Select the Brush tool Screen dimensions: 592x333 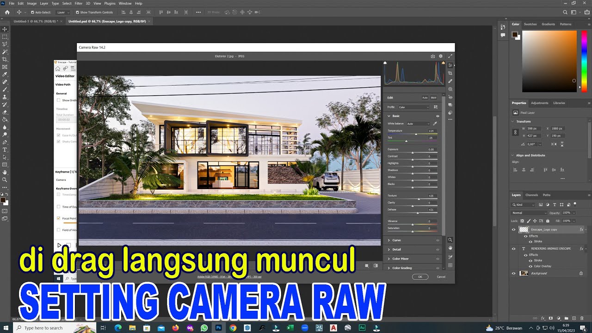point(5,89)
